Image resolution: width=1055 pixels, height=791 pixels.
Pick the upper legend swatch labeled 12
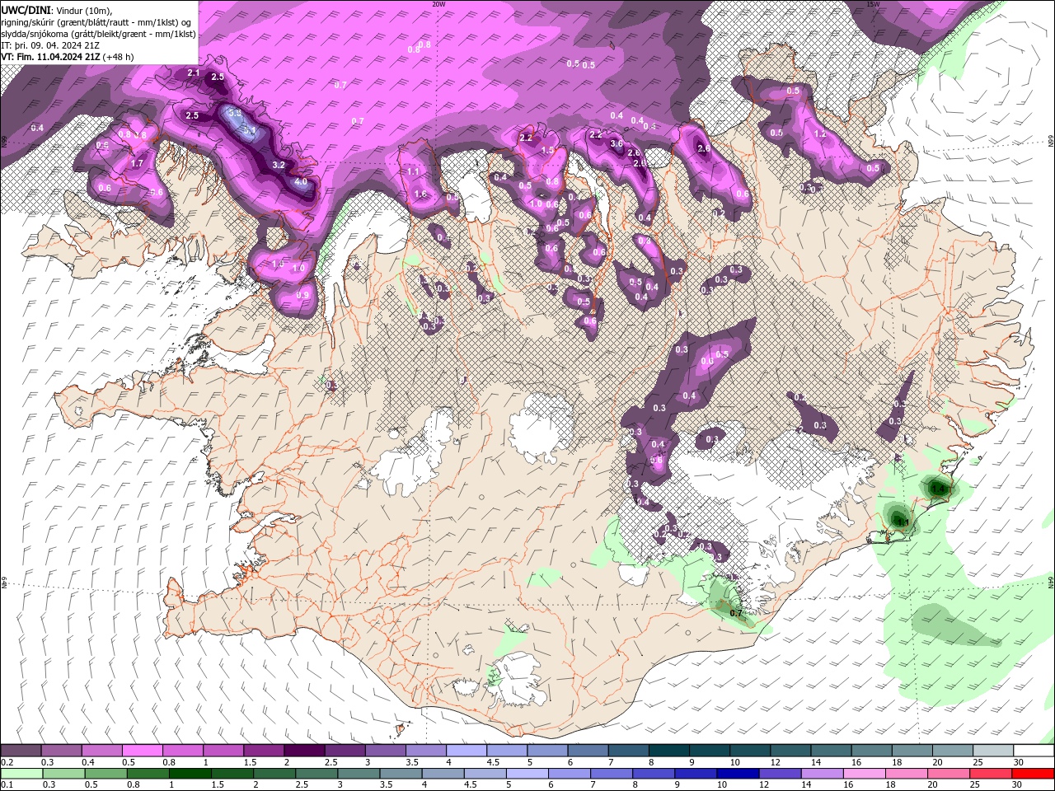click(791, 751)
